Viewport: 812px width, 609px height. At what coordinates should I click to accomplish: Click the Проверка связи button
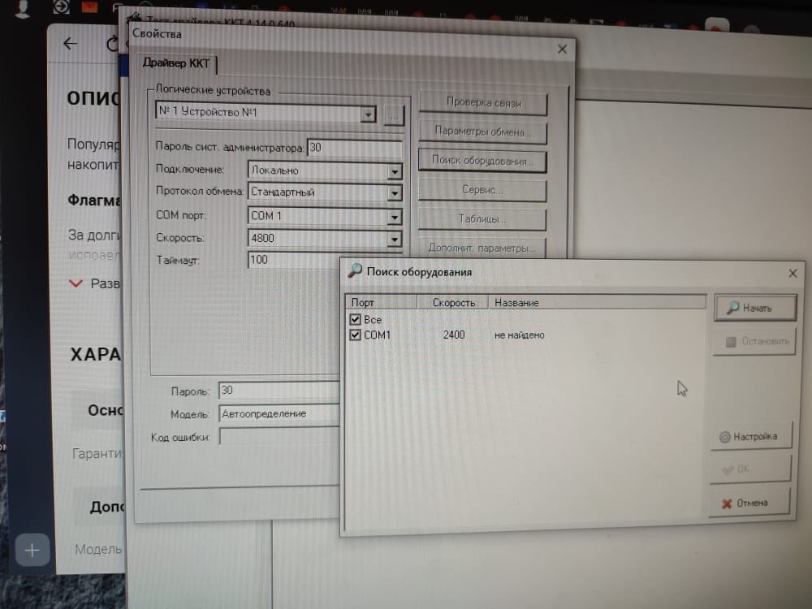pyautogui.click(x=482, y=103)
